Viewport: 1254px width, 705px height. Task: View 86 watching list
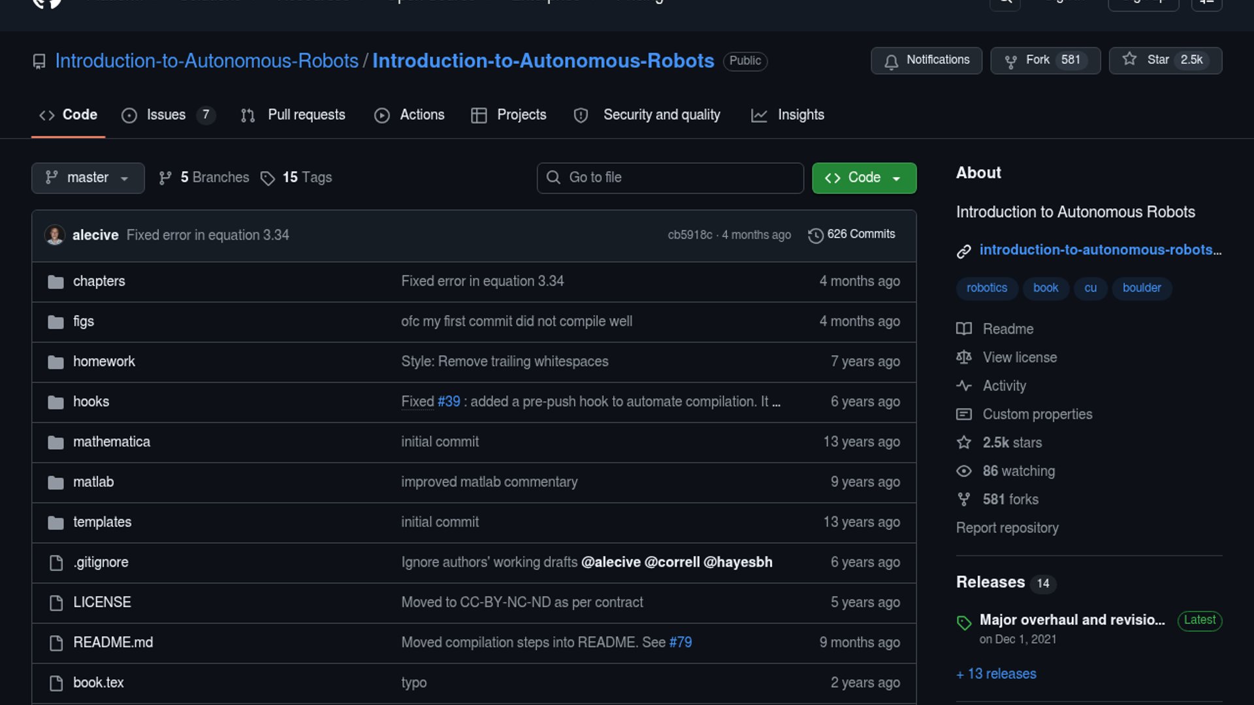(x=1018, y=471)
